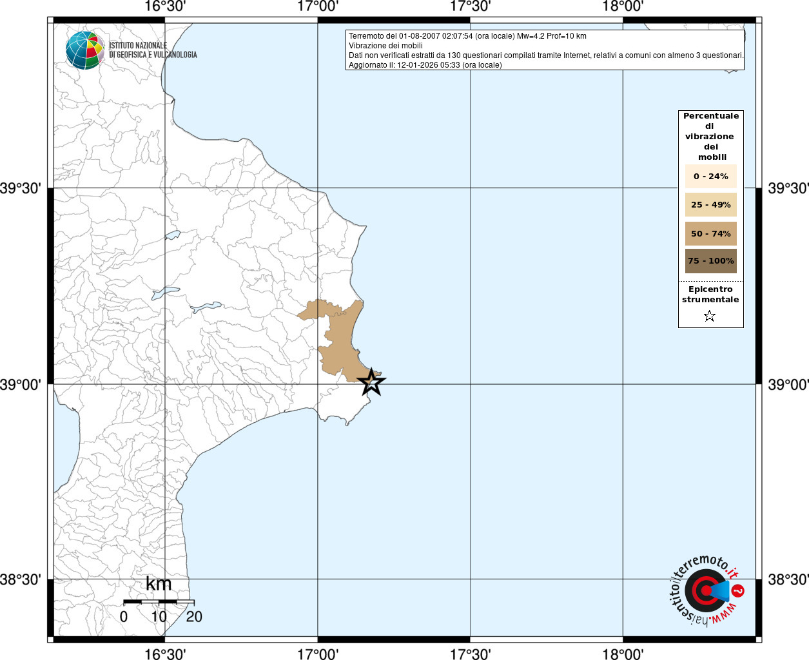Image resolution: width=809 pixels, height=660 pixels.
Task: Click the star symbol in the legend
Action: point(710,316)
